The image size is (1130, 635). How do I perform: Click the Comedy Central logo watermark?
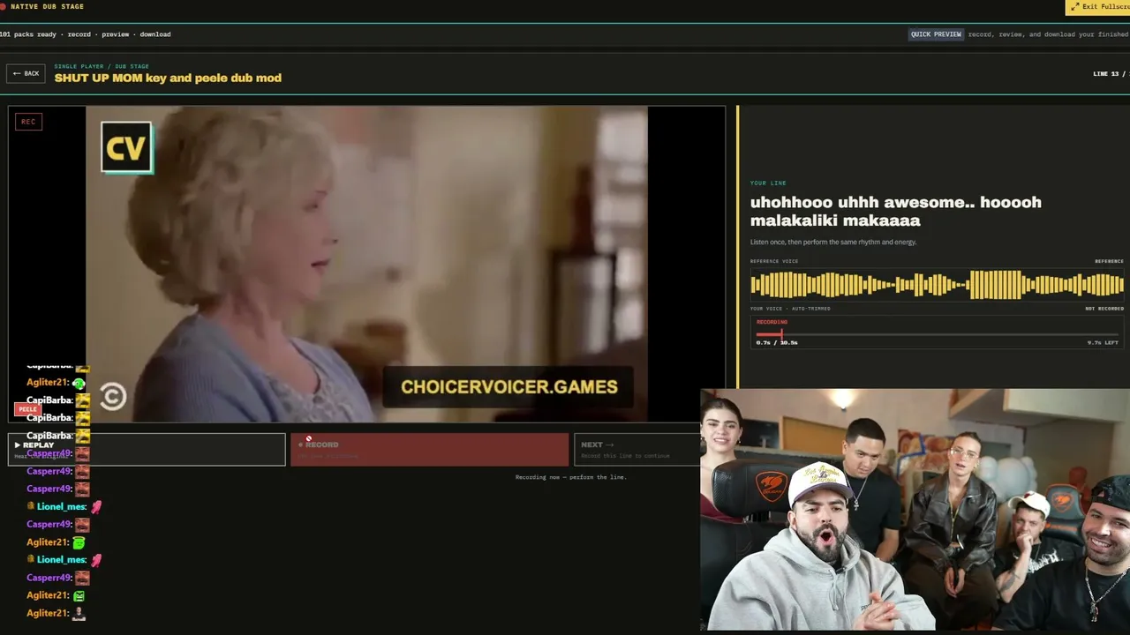(x=112, y=397)
